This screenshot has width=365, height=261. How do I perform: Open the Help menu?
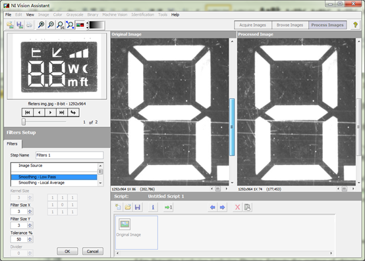(x=175, y=14)
